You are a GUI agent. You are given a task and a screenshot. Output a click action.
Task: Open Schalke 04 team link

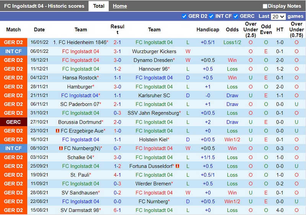(x=80, y=157)
